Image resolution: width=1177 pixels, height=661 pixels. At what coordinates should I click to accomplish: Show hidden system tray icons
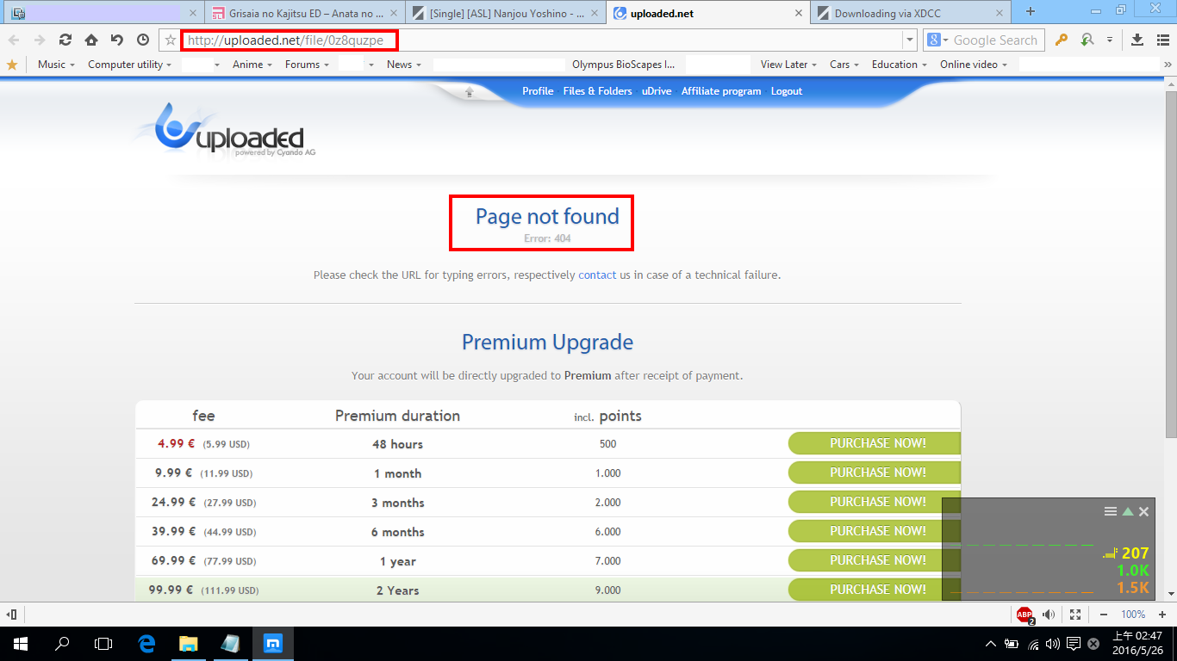click(x=990, y=643)
